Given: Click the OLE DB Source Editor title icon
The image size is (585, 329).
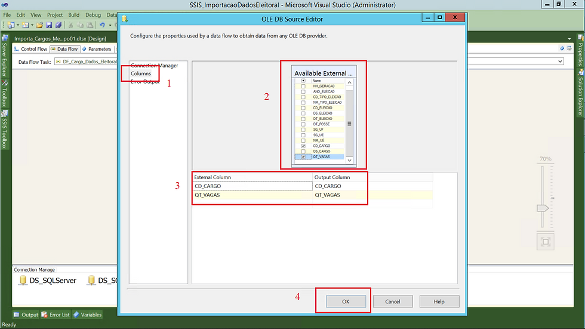Looking at the screenshot, I should pyautogui.click(x=125, y=19).
